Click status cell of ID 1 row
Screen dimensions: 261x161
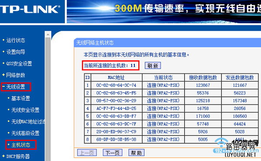[x=163, y=85]
